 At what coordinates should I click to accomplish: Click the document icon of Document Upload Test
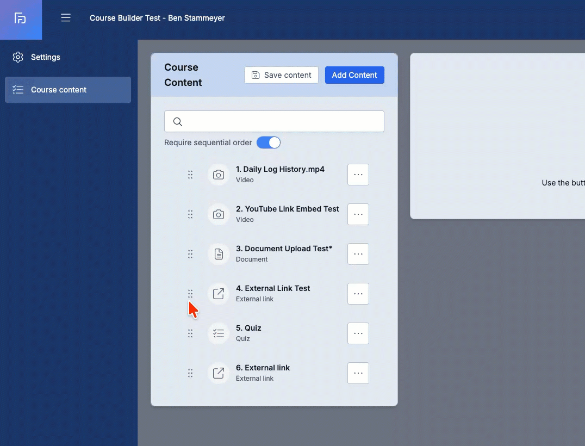(219, 254)
